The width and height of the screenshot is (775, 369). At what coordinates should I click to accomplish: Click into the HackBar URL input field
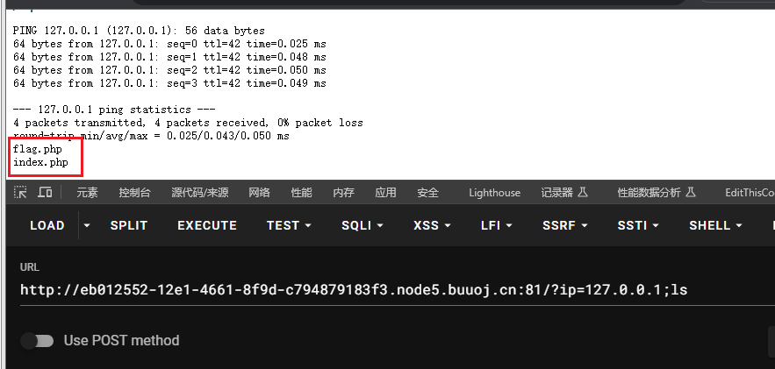tap(396, 289)
